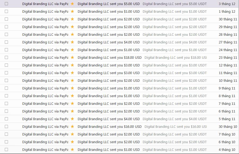
Task: Check the 11 tháng 11 email's checkbox
Action: click(6, 73)
